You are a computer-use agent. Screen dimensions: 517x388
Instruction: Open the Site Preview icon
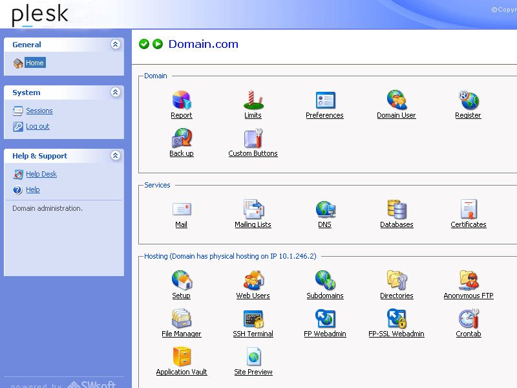pos(253,356)
